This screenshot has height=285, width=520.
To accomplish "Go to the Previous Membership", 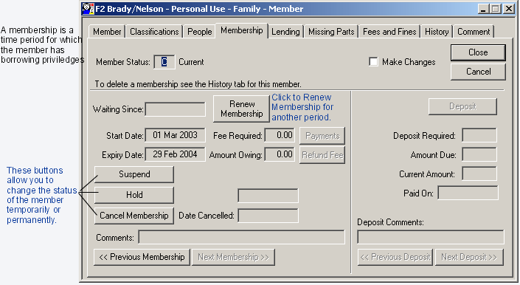I will tap(142, 257).
